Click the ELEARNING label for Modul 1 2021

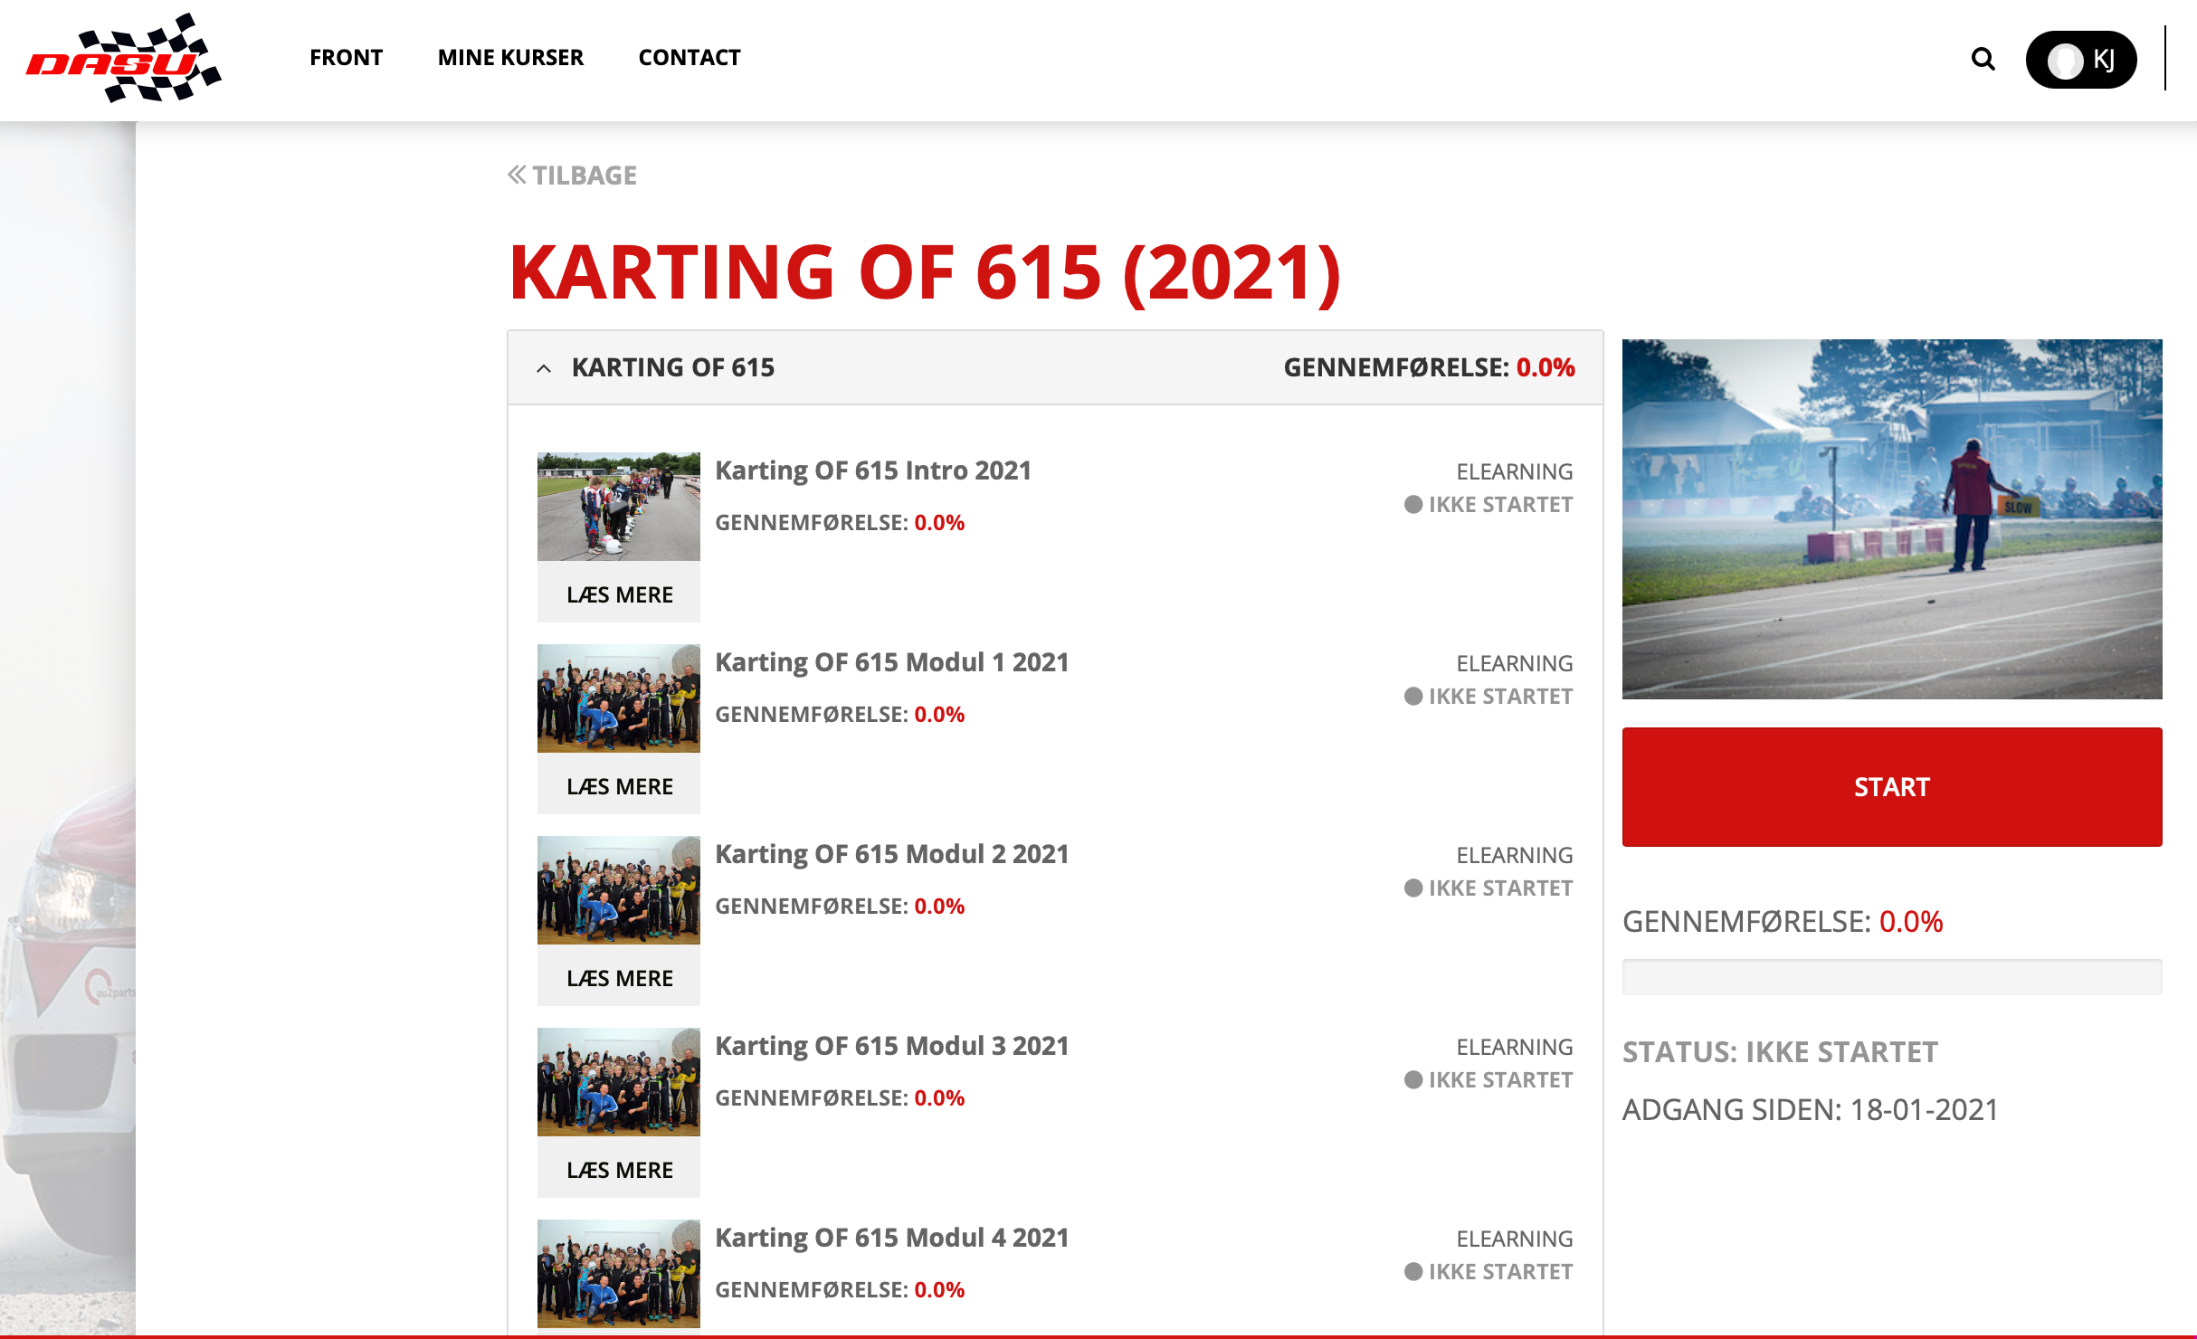(1515, 663)
